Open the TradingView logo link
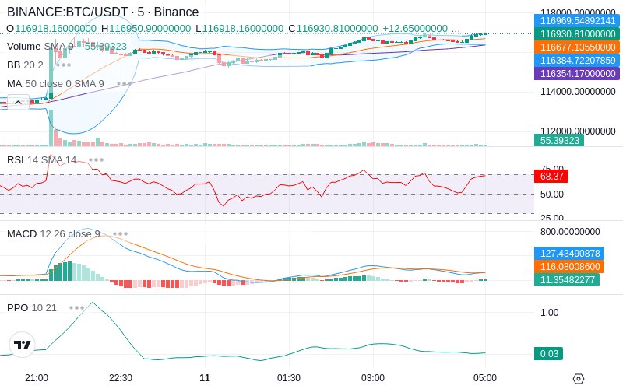This screenshot has height=389, width=623. click(x=23, y=345)
